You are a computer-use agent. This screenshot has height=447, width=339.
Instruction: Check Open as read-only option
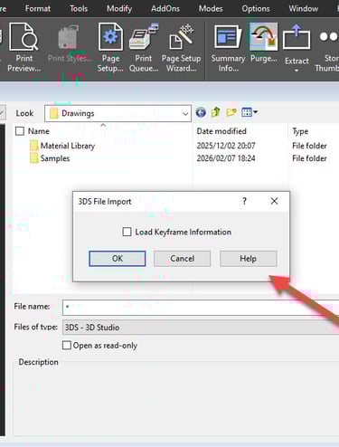click(x=67, y=345)
